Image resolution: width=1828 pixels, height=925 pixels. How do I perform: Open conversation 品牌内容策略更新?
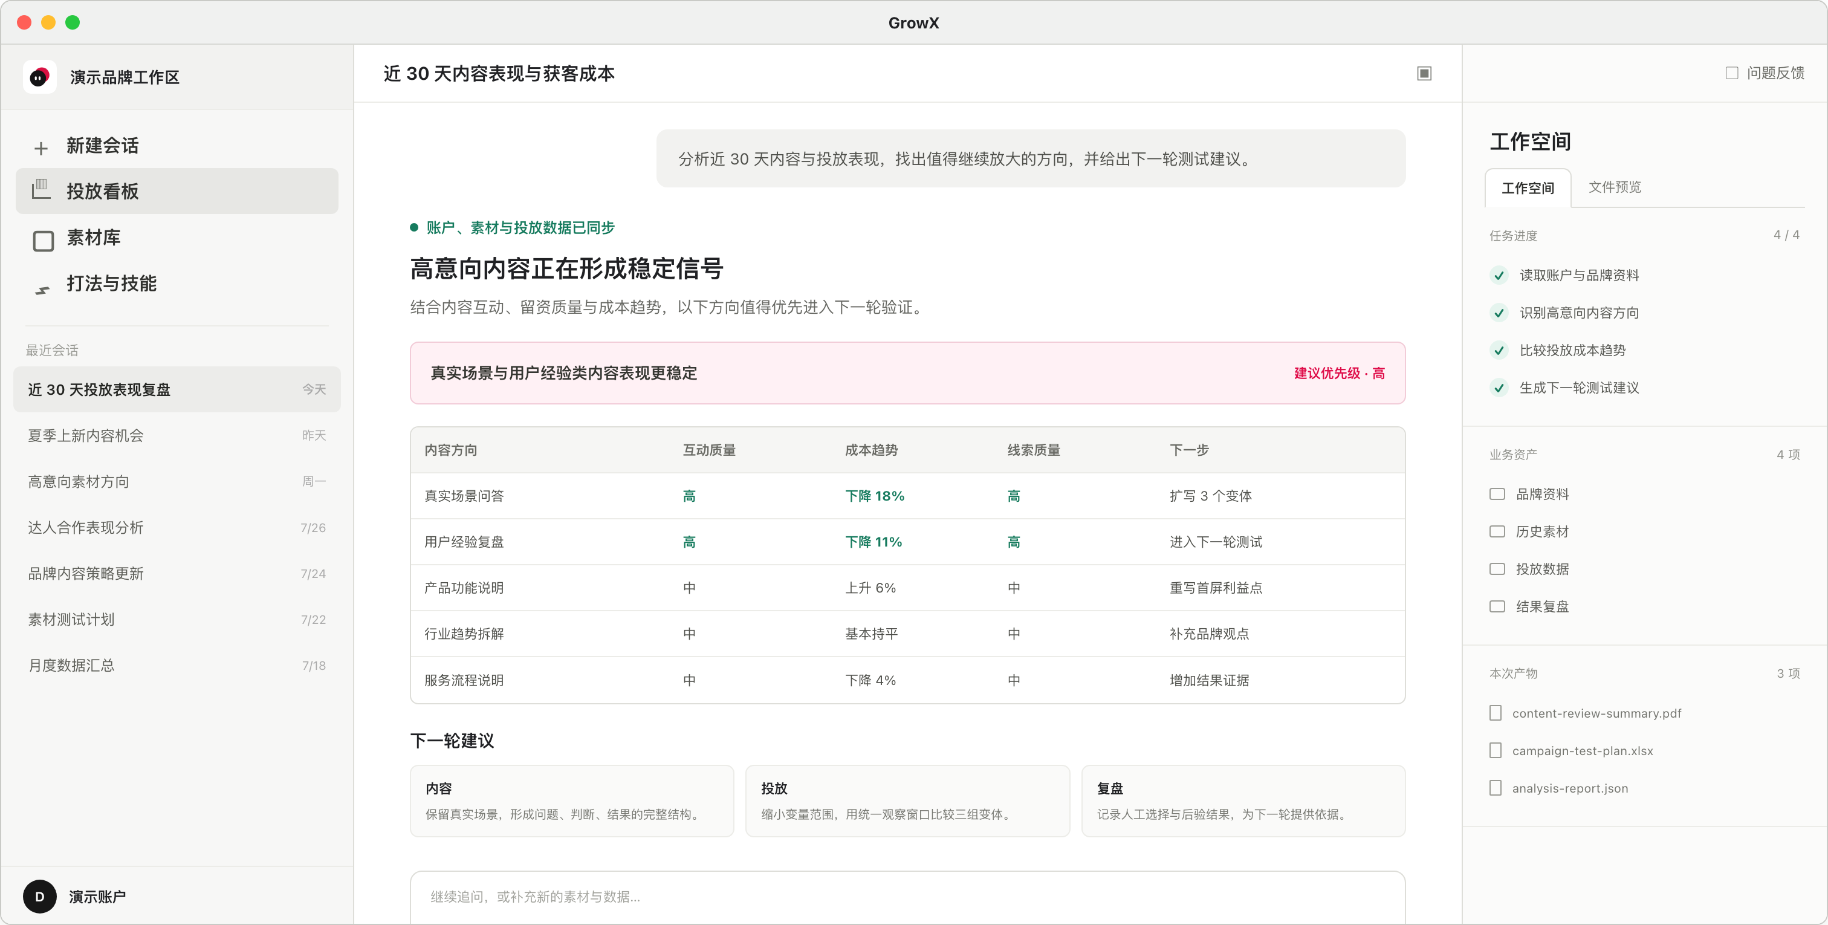click(x=177, y=574)
